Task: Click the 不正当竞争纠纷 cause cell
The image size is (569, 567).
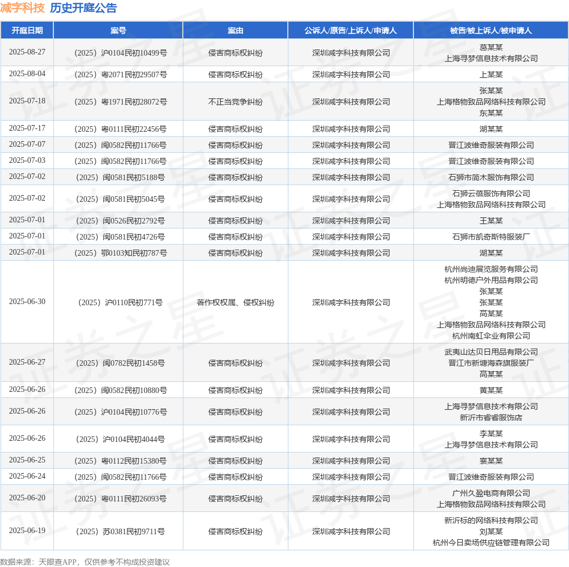Action: (236, 102)
